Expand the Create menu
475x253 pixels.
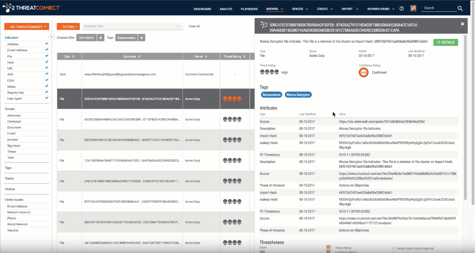tap(325, 9)
